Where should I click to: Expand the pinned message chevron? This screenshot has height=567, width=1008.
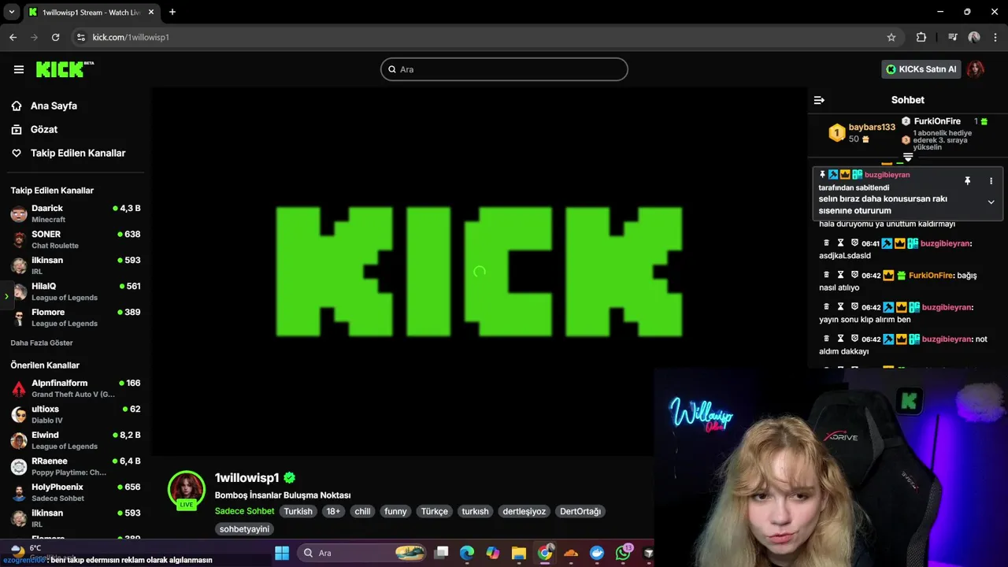click(991, 202)
